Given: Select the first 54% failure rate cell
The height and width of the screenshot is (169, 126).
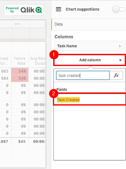Looking at the screenshot, I should pyautogui.click(x=20, y=71).
